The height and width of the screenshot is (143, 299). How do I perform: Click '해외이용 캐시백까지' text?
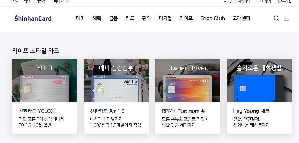[x=251, y=125]
